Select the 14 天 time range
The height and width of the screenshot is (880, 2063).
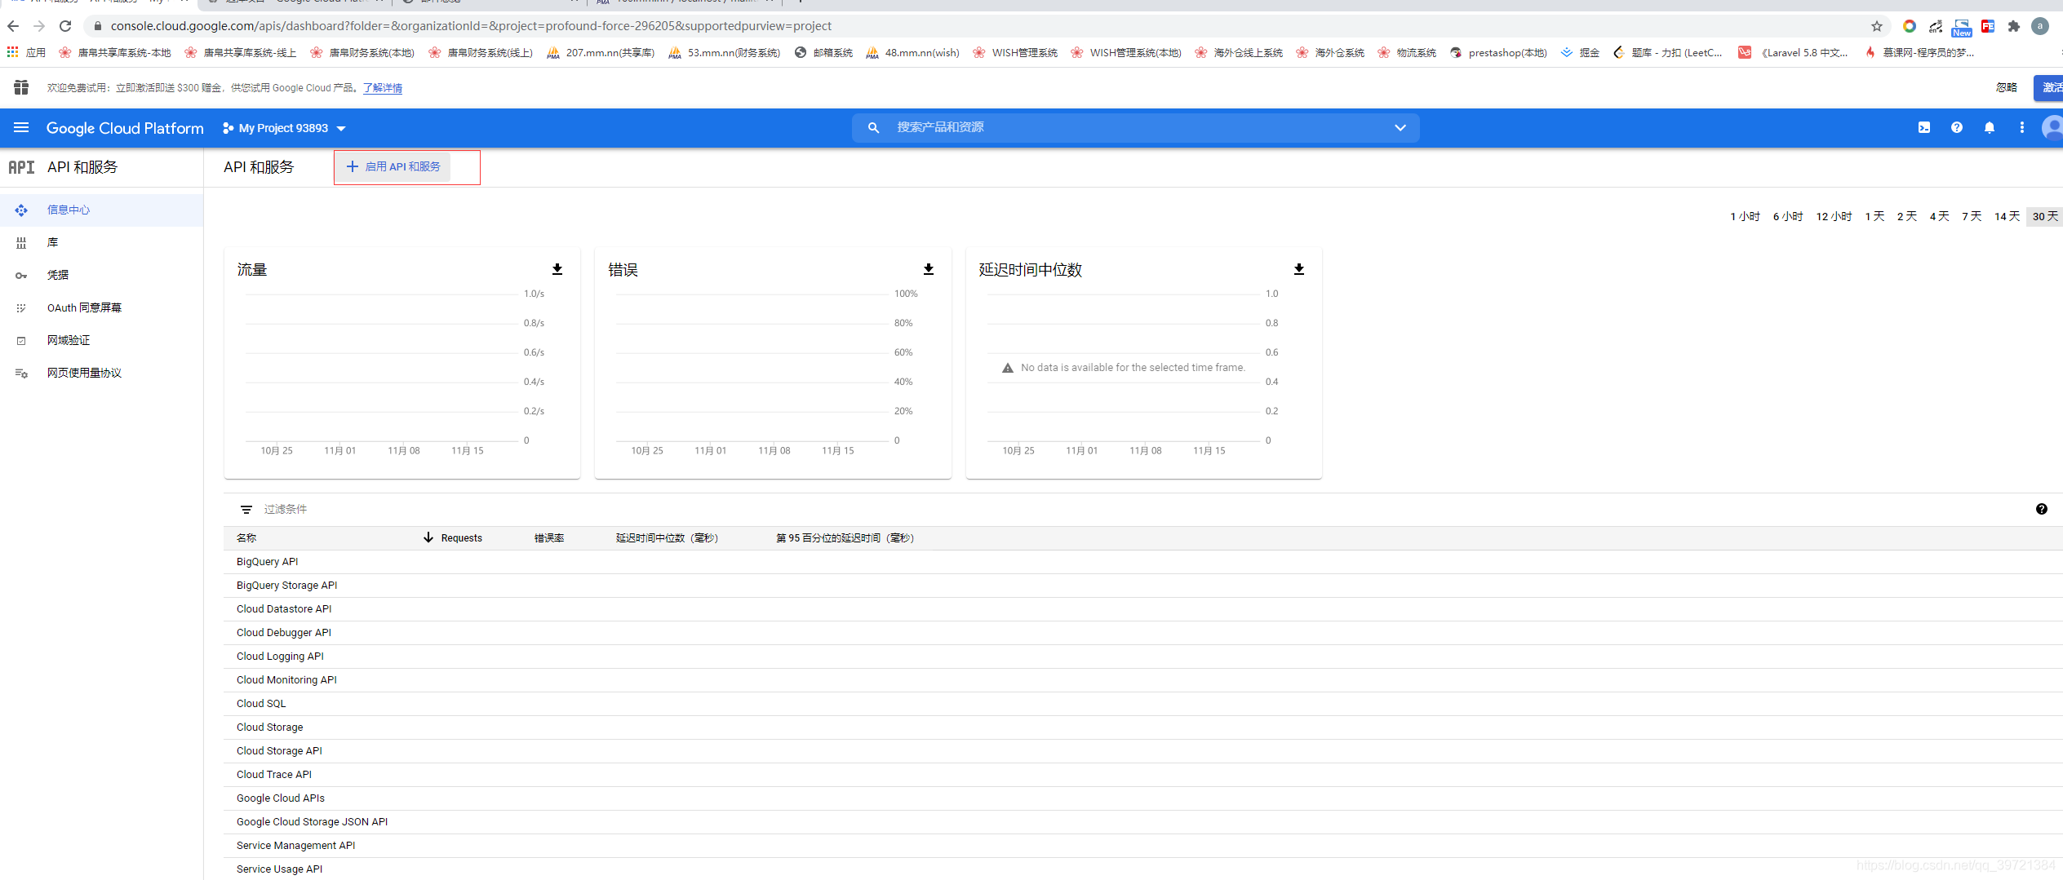(2007, 216)
